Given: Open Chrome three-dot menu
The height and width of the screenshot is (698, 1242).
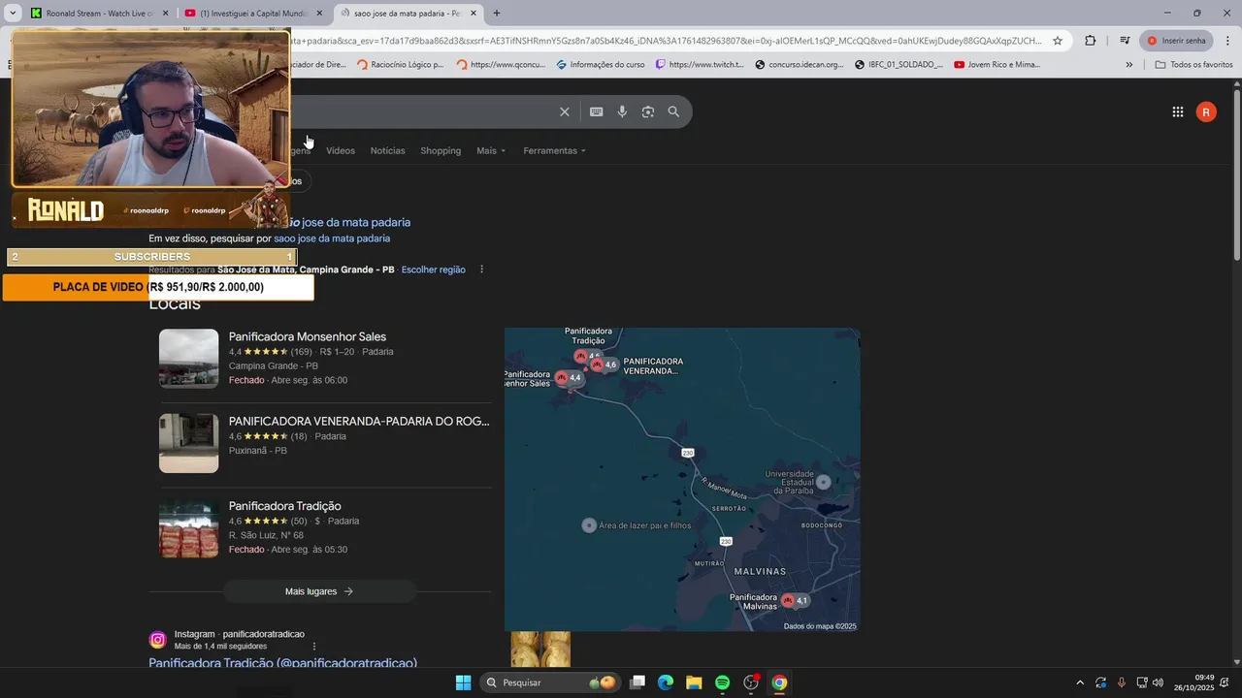Looking at the screenshot, I should click(1227, 41).
